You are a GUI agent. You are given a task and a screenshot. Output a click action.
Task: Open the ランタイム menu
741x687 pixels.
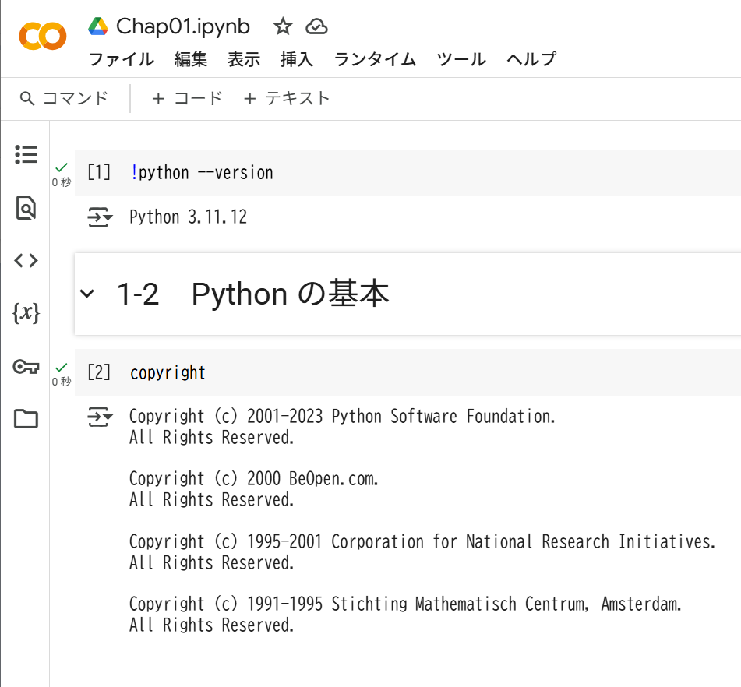pos(375,59)
